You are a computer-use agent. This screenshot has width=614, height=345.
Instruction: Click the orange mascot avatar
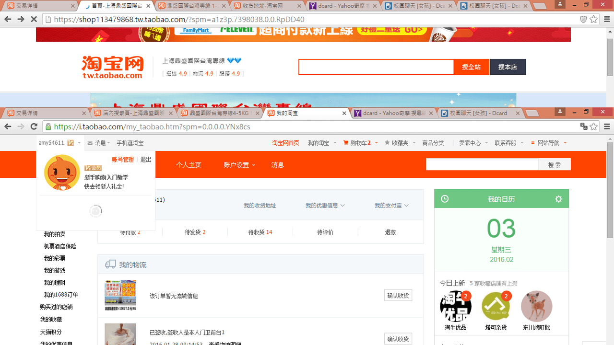(x=62, y=172)
